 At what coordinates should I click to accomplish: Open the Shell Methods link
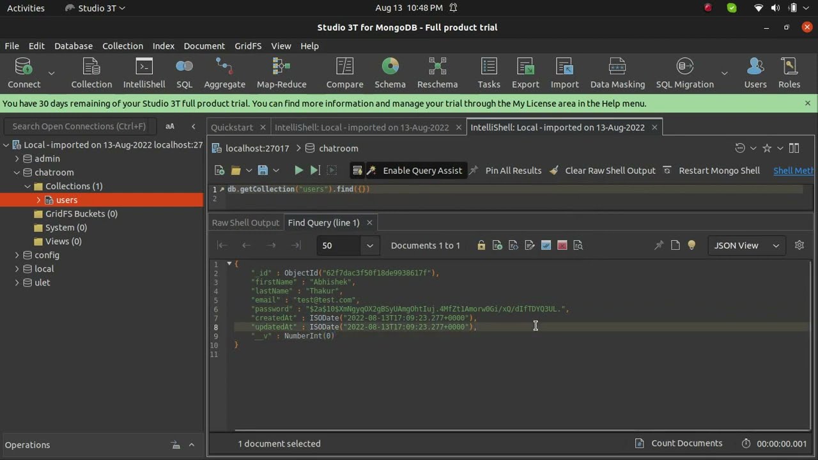793,171
